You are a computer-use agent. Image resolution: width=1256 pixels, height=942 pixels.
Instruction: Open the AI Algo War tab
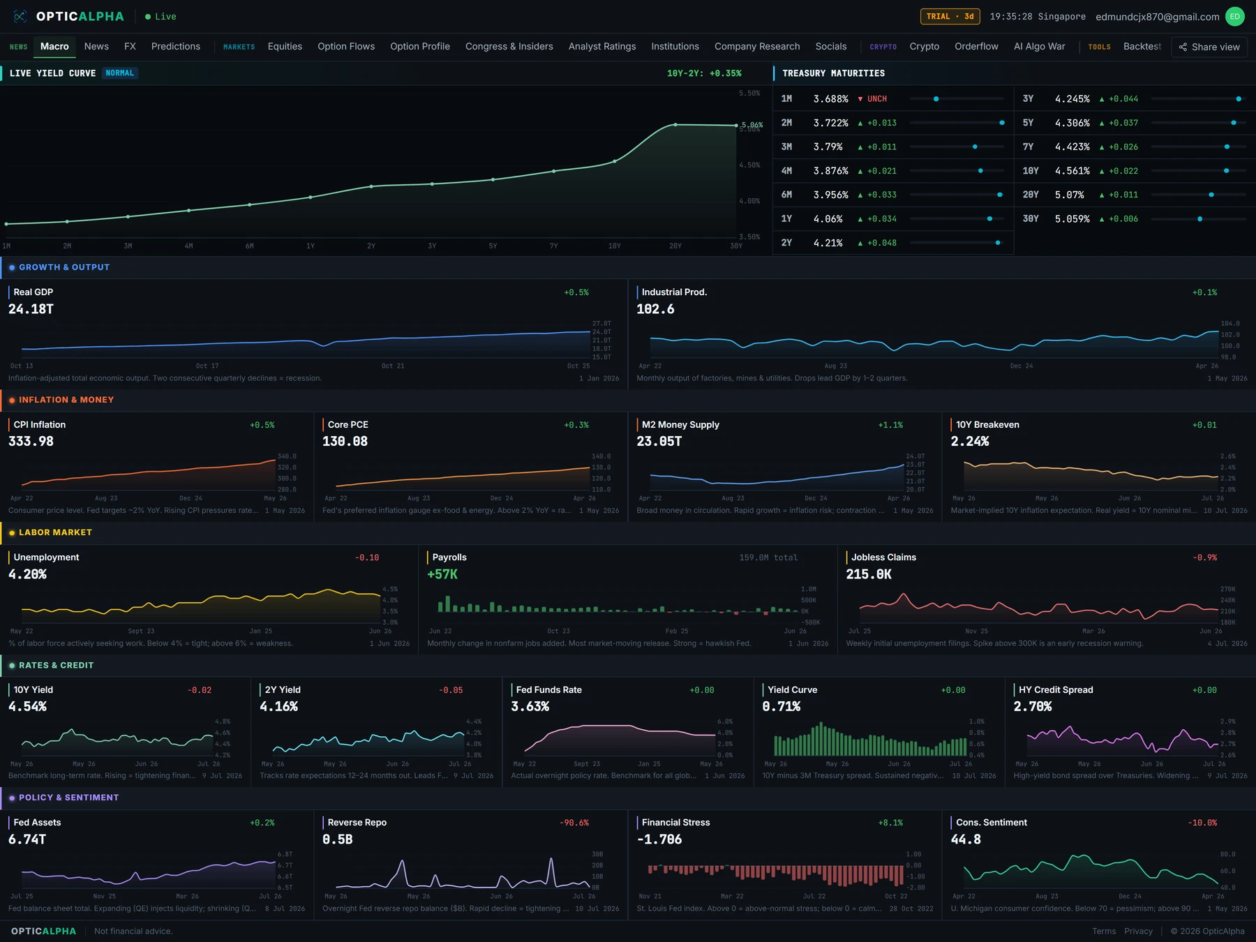pos(1039,47)
